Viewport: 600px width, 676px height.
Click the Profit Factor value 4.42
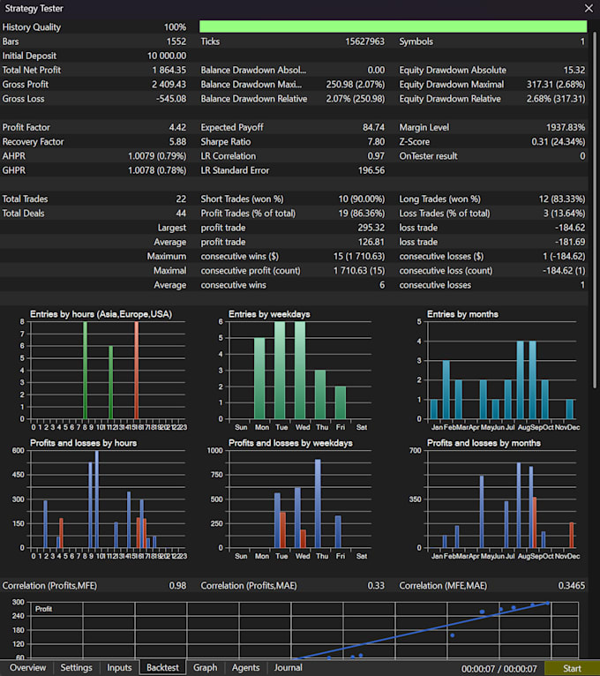click(x=177, y=127)
